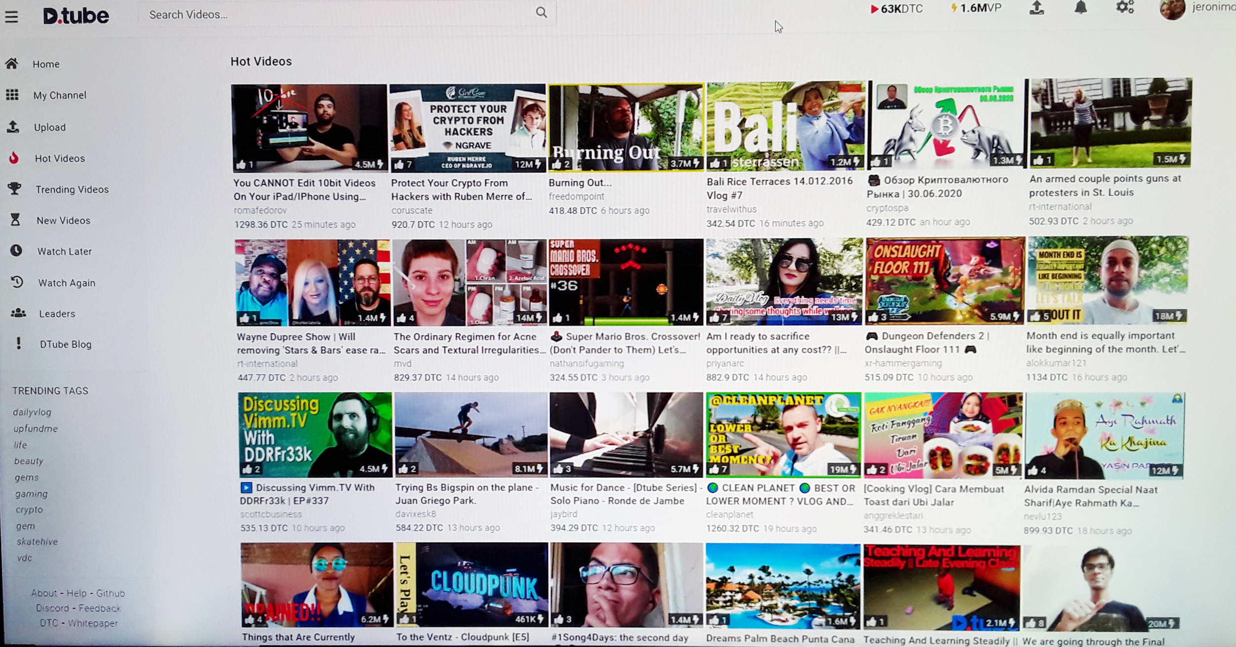Click the upload icon in the top bar
Viewport: 1236px width, 647px height.
pyautogui.click(x=1037, y=8)
